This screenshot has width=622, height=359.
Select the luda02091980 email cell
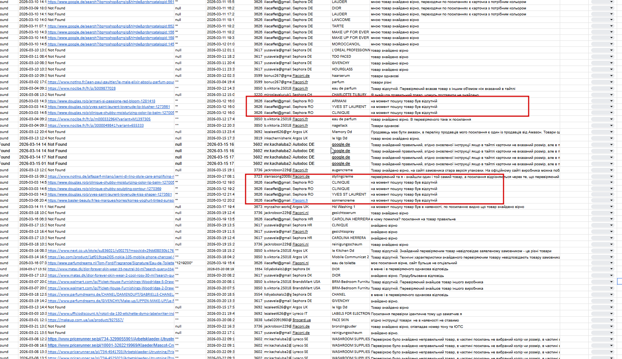coord(277,320)
